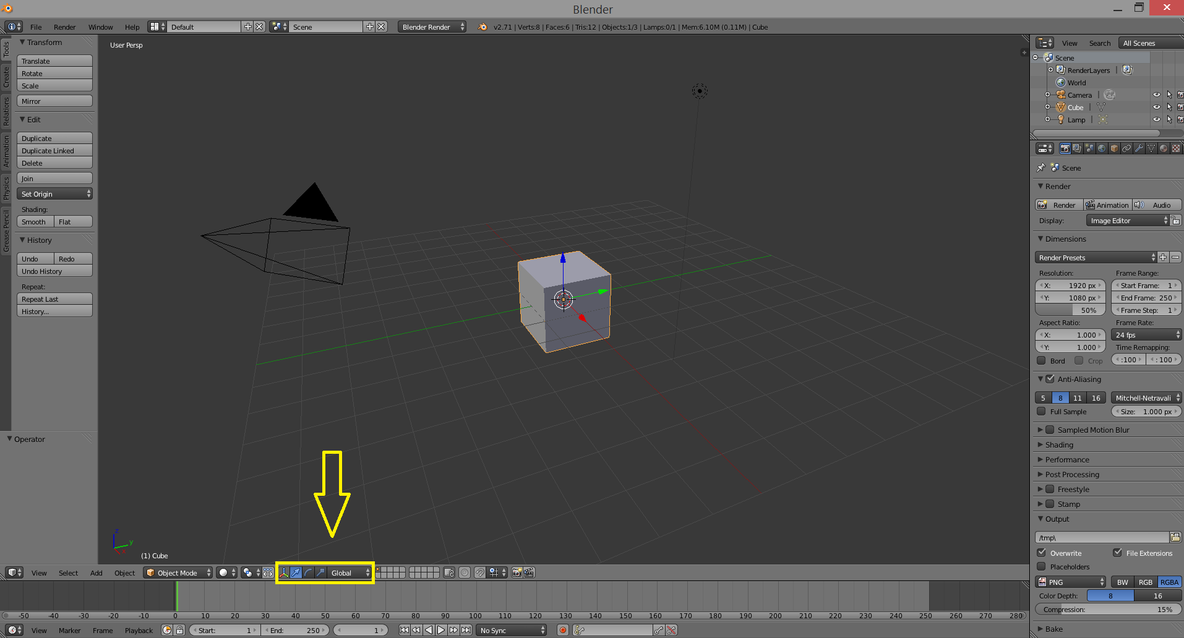Click the pin icon beside Scene
Screen dimensions: 1184x638
pos(1041,168)
